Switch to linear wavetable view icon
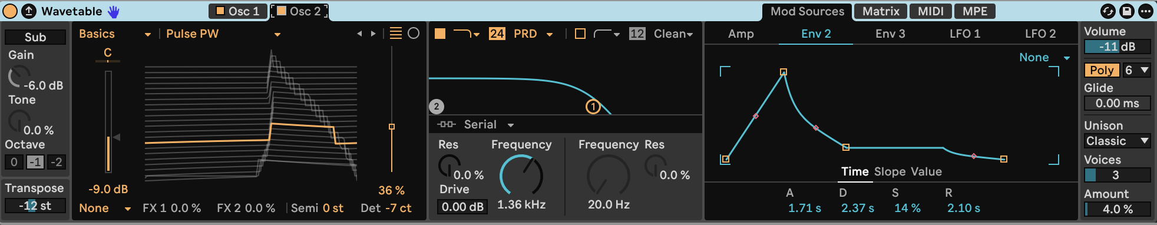The height and width of the screenshot is (225, 1157). tap(396, 34)
